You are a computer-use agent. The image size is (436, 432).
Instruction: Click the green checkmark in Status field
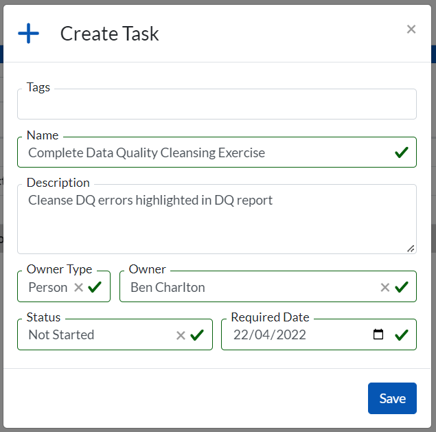197,335
